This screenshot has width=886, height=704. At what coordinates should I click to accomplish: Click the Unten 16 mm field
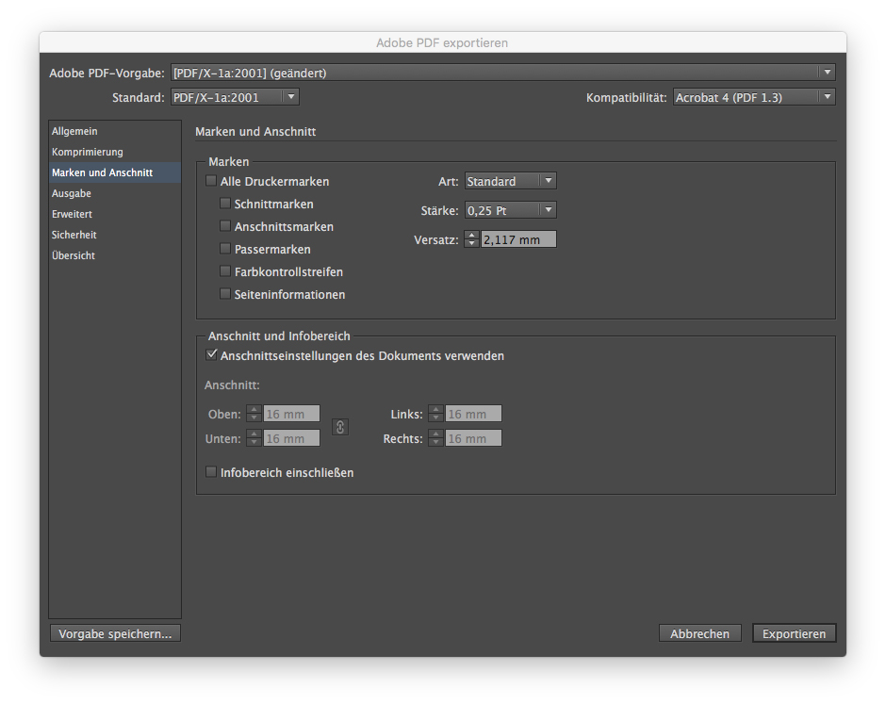pos(291,438)
